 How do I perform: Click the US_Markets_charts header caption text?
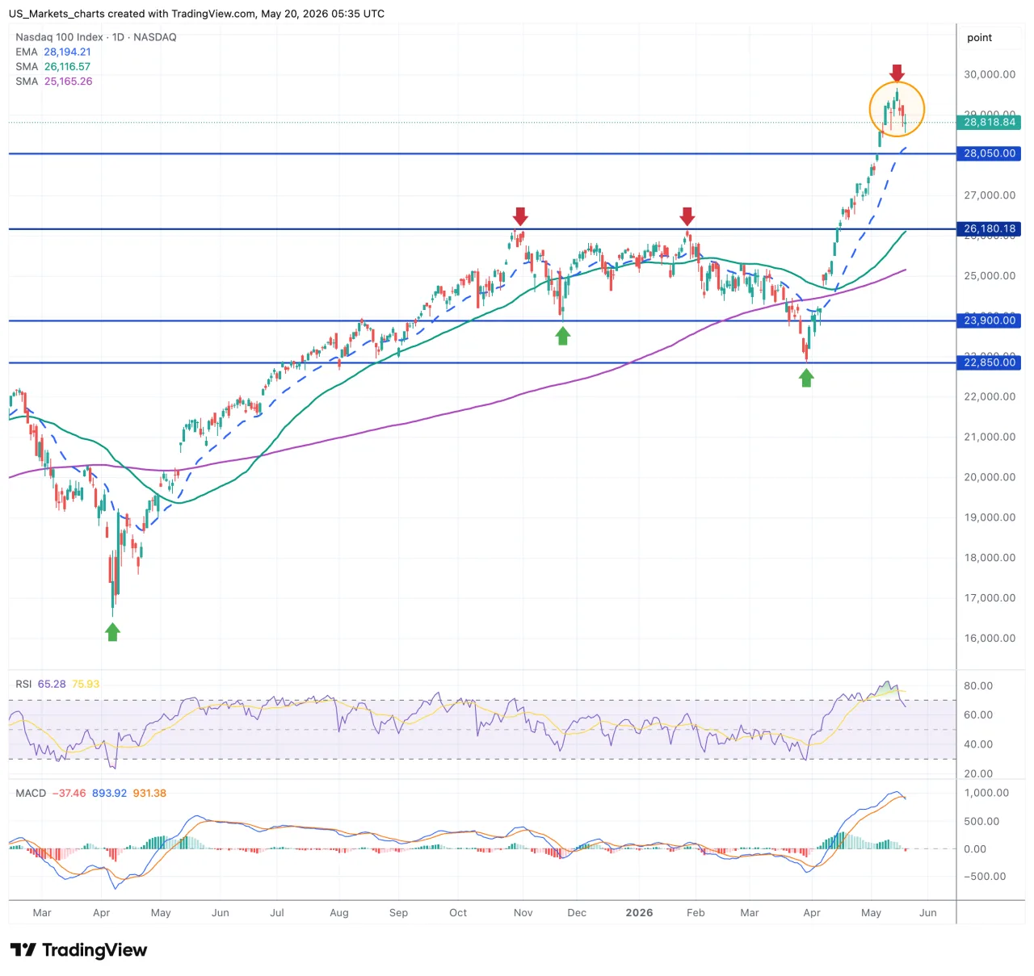pyautogui.click(x=196, y=14)
